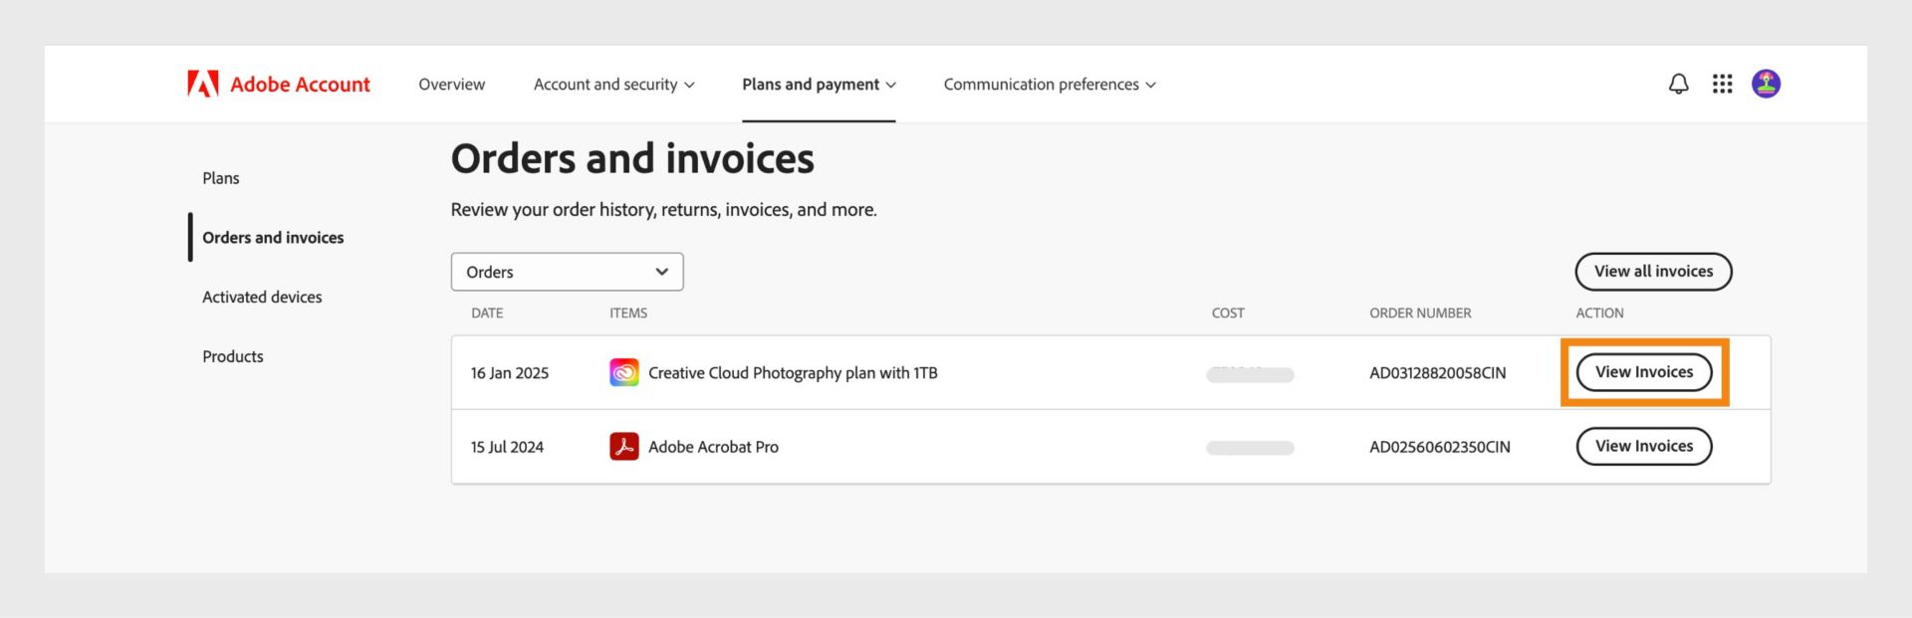The image size is (1912, 618).
Task: Expand Communication preferences menu
Action: click(x=1050, y=85)
